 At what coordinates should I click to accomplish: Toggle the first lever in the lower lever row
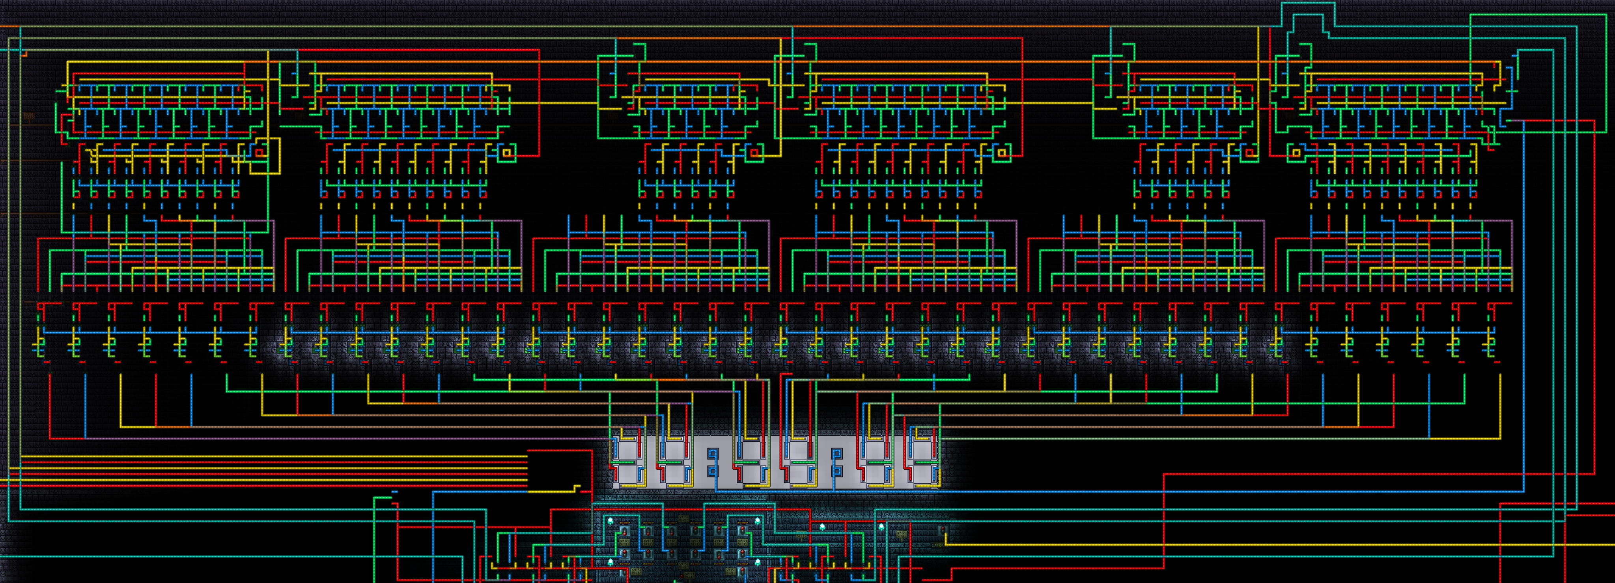(x=624, y=555)
